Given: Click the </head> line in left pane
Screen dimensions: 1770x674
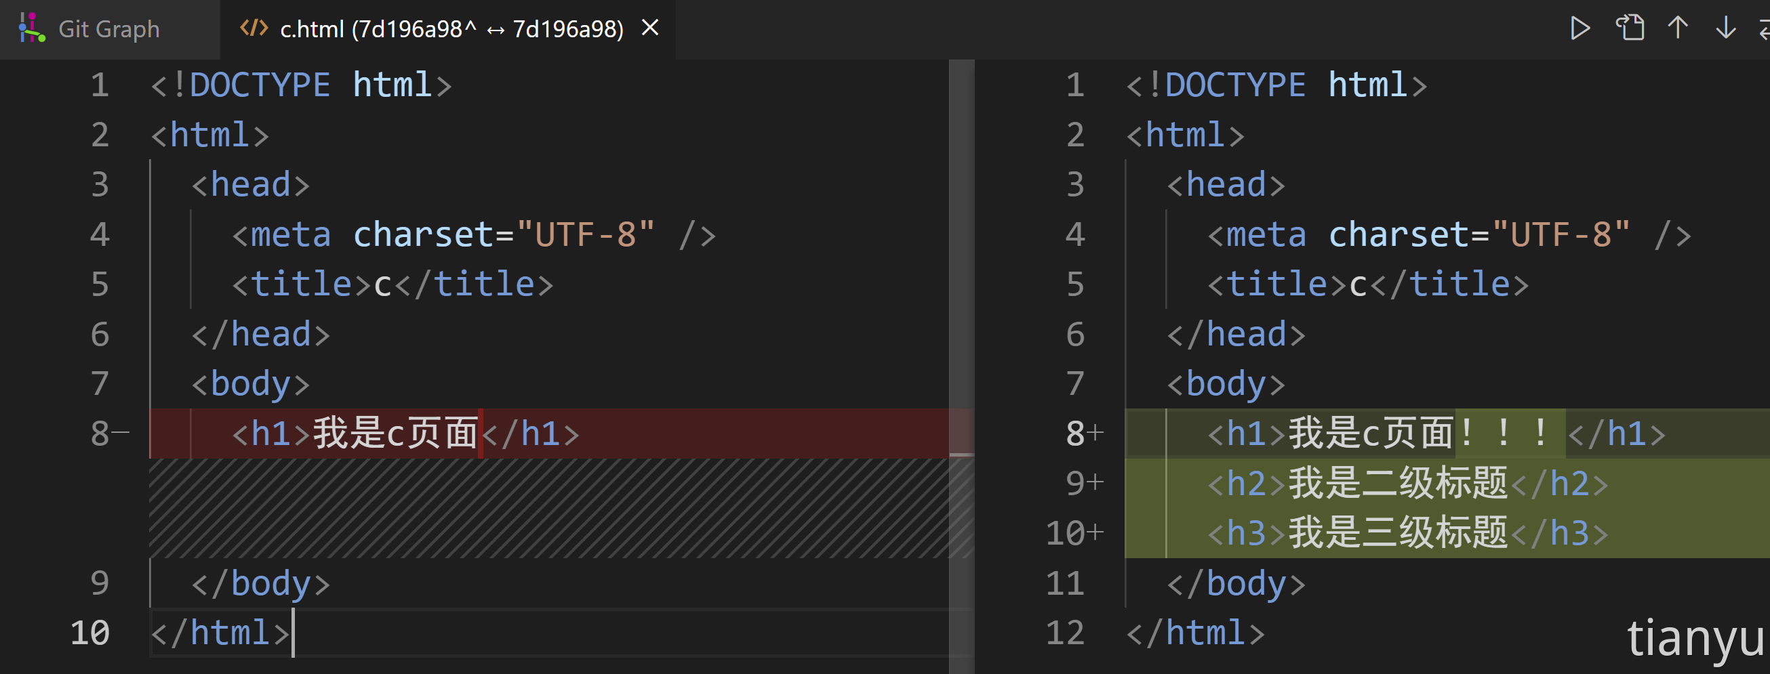Looking at the screenshot, I should pos(261,335).
